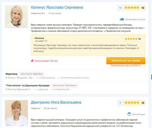Image resolution: width=152 pixels, height=128 pixels.
Task: Open Капинус Ярослава Сергеевна profile link
Action: click(57, 7)
